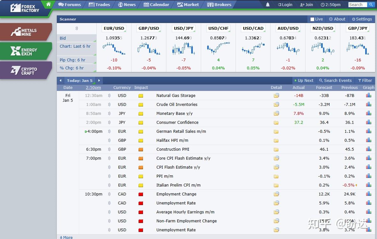Open detail folder for Crude Oil Inventories
This screenshot has width=377, height=239.
(276, 104)
